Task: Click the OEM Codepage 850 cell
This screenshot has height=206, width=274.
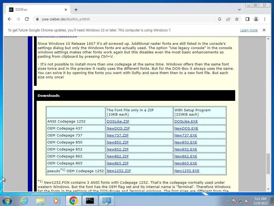Action: click(x=76, y=142)
